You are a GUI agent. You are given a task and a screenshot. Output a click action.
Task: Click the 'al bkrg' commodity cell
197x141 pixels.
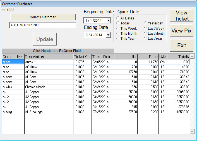[x=13, y=112]
